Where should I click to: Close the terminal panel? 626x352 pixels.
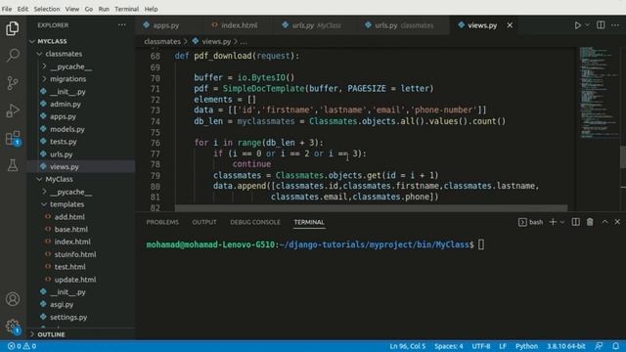click(x=617, y=222)
